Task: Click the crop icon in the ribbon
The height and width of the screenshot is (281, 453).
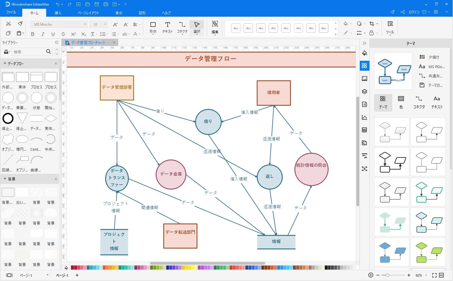Action: point(372,24)
